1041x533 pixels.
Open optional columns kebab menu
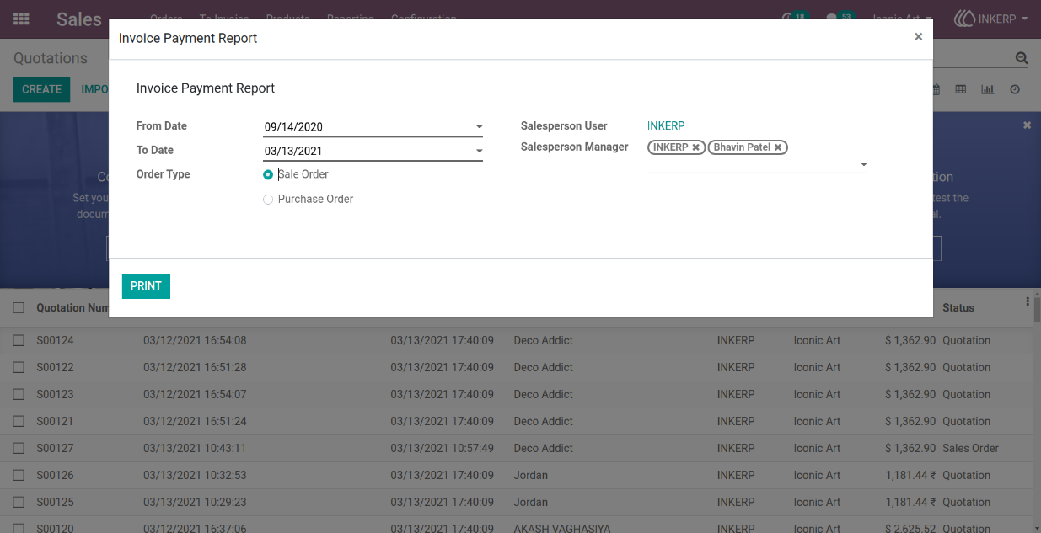click(x=1028, y=301)
